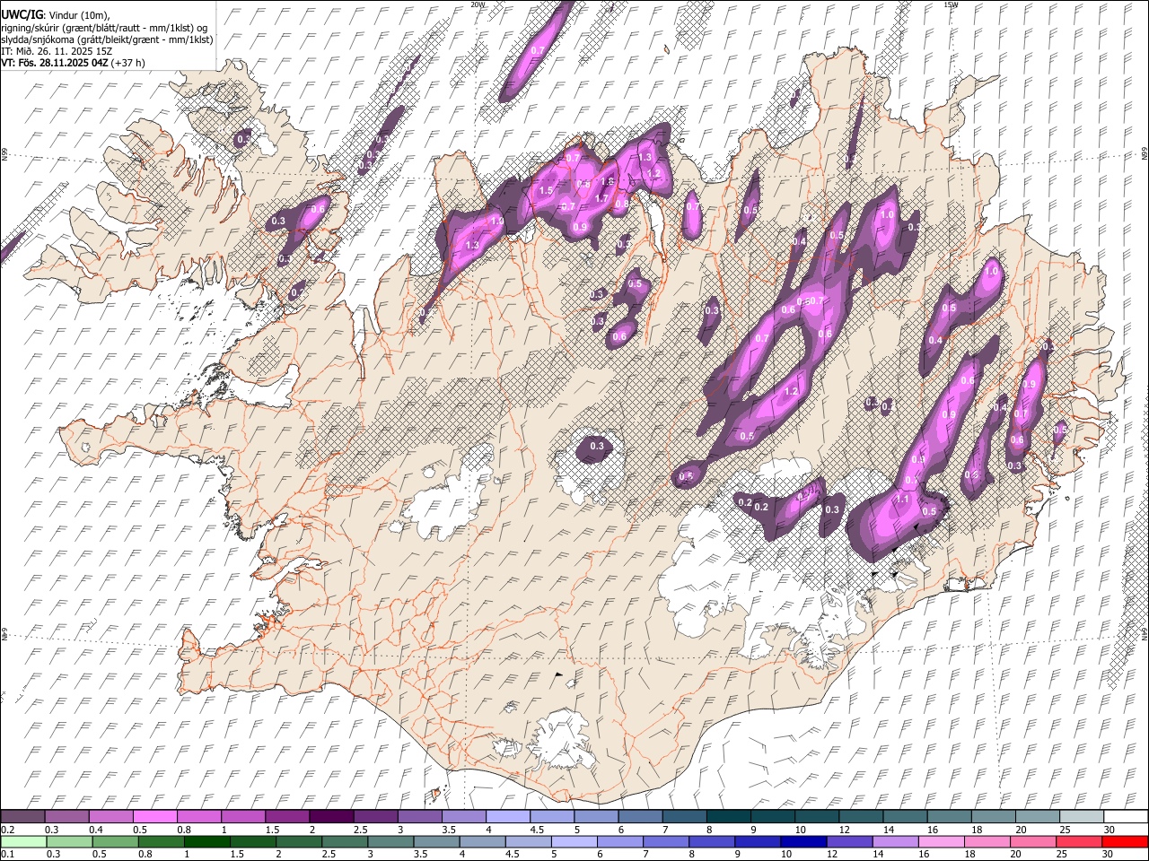The image size is (1149, 861).
Task: Click the '0.4' legend label
Action: click(95, 830)
